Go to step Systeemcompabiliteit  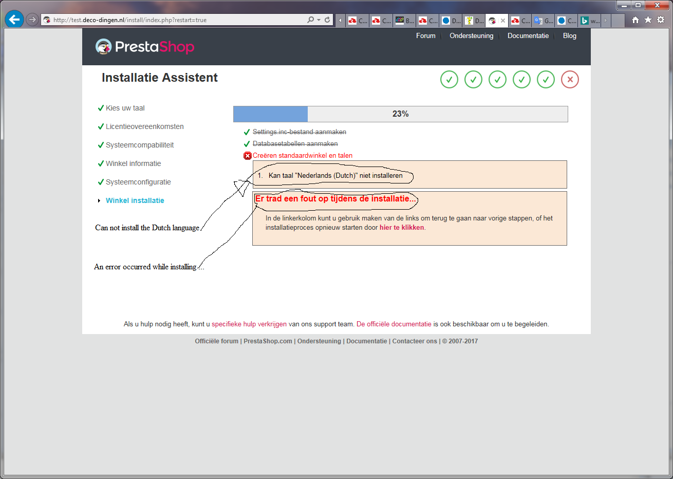140,145
